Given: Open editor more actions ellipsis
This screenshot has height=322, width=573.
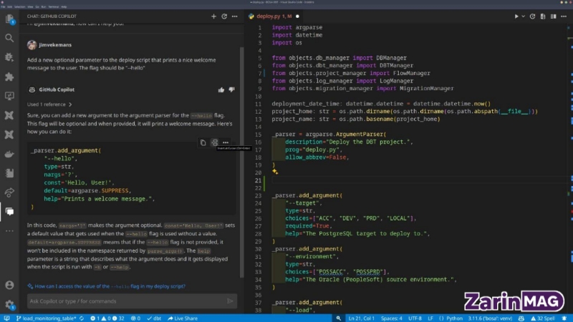Looking at the screenshot, I should click(564, 16).
